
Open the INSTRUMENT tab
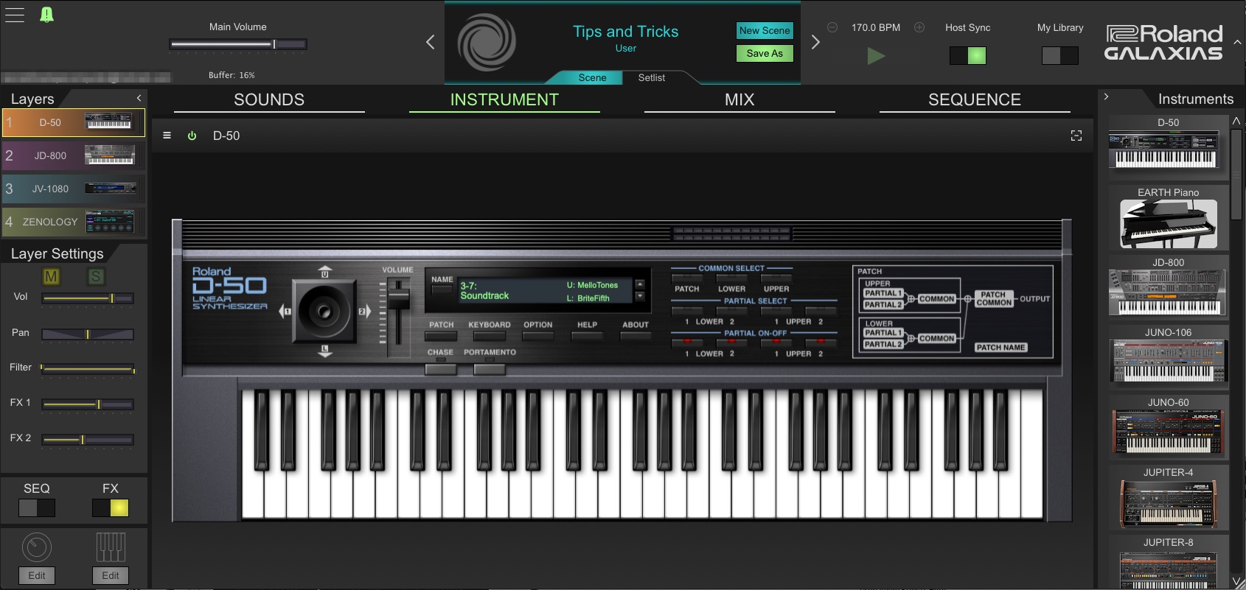[504, 100]
